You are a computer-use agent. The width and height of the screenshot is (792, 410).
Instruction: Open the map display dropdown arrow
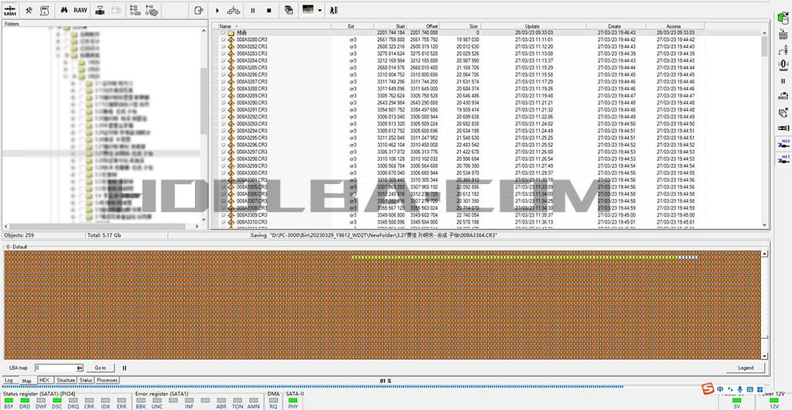[x=319, y=10]
